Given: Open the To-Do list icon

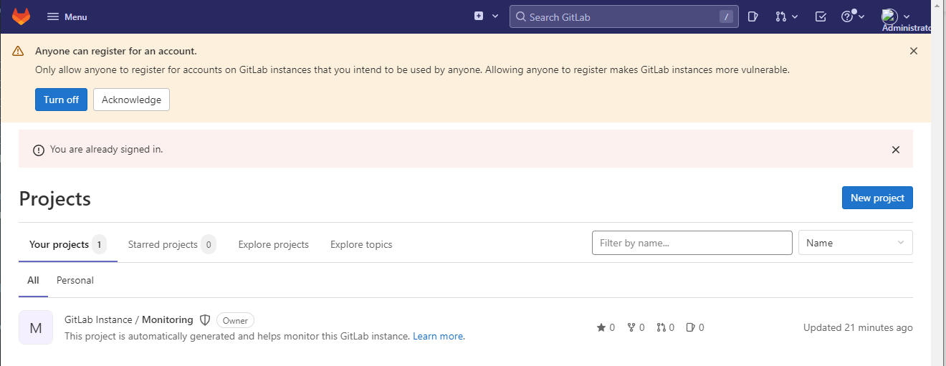Looking at the screenshot, I should point(821,16).
